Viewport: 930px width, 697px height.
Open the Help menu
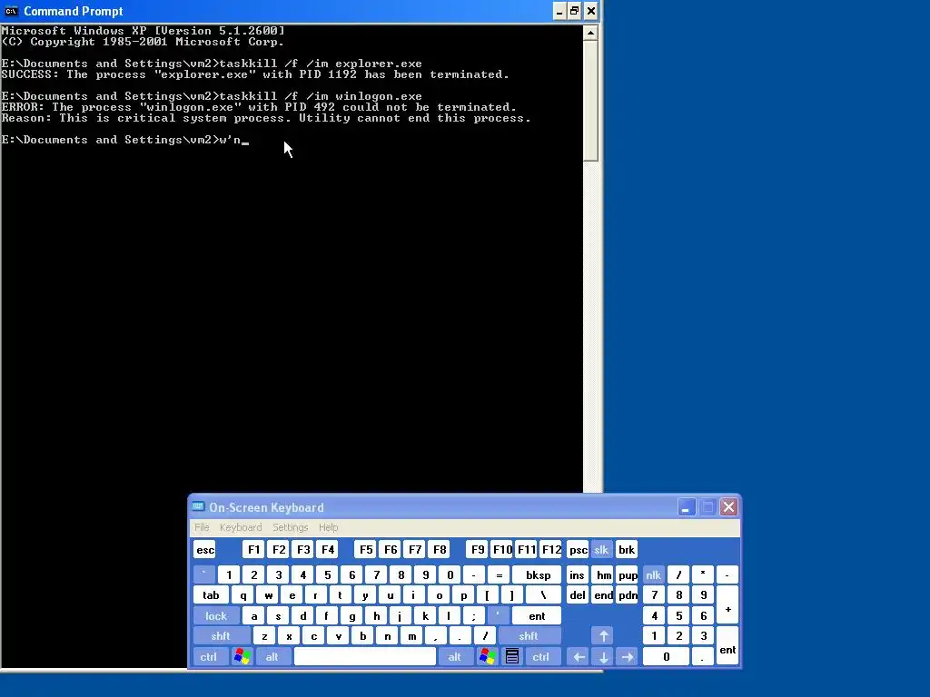[x=328, y=527]
